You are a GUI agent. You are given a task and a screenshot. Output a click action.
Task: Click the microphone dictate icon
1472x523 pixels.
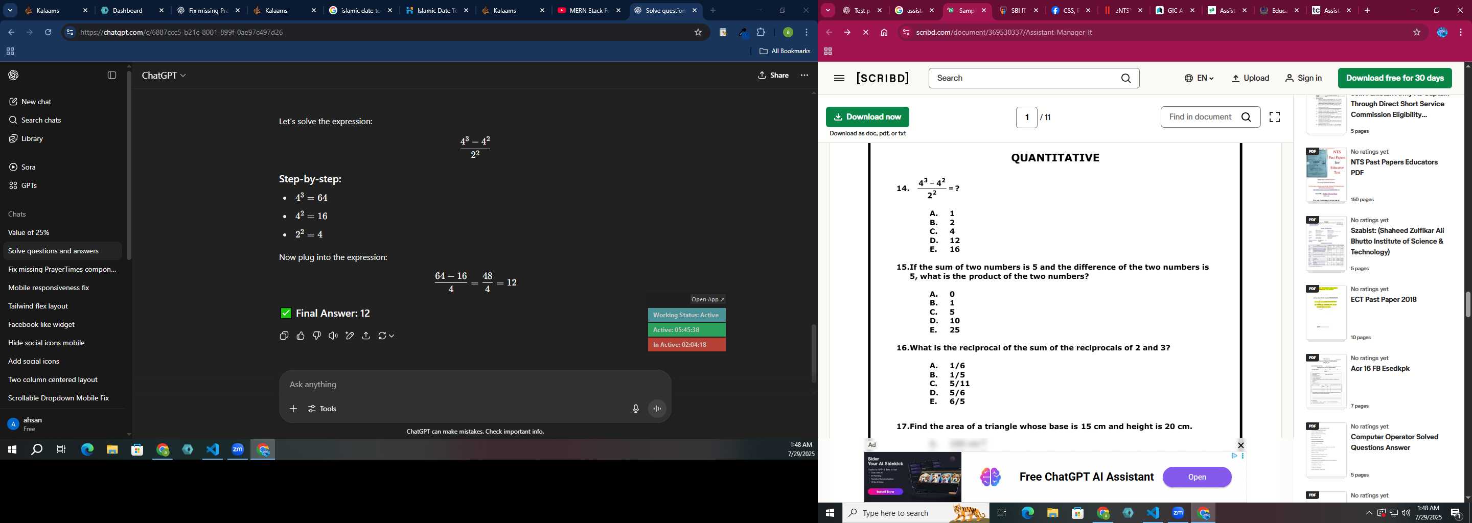click(x=635, y=409)
